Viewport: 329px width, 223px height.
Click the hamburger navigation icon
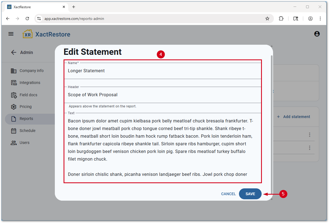click(x=11, y=34)
